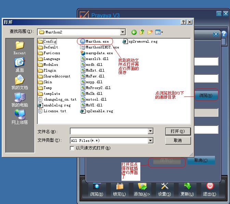230x204 pixels.
Task: Go back using the green back arrow
Action: 134,32
